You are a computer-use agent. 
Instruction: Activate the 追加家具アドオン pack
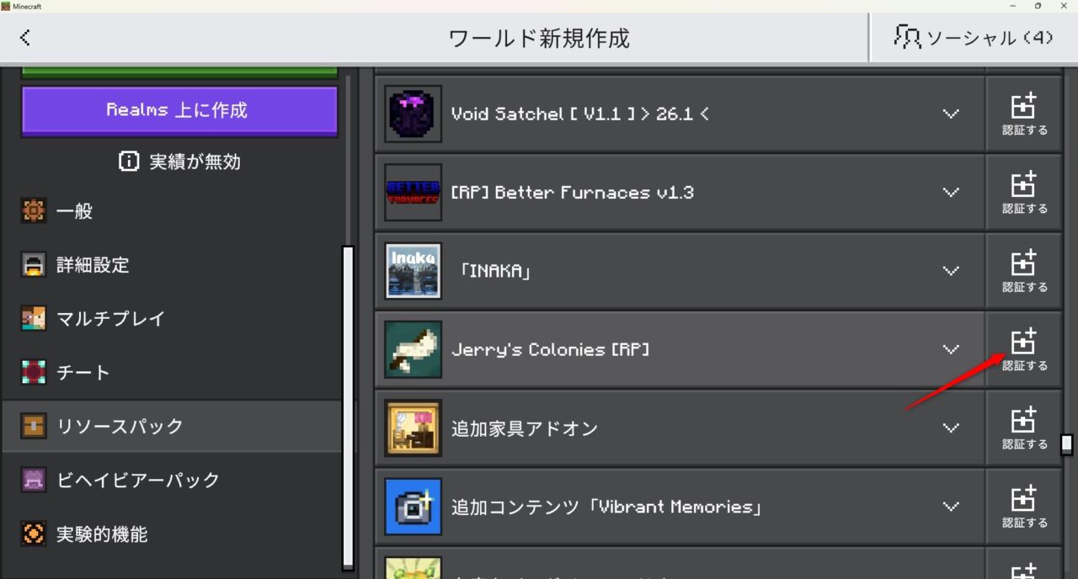tap(1024, 428)
